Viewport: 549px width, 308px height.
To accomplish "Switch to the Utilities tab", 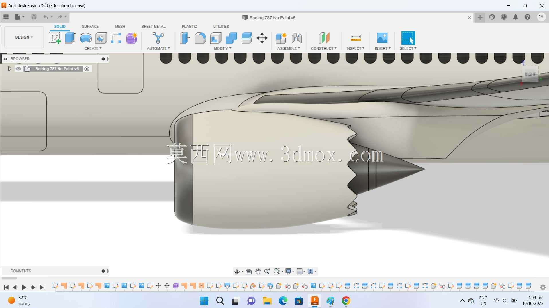I will [221, 26].
